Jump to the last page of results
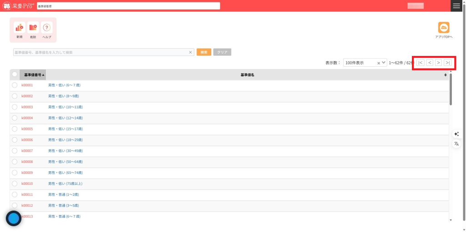Screen dimensions: 466x232 (448, 63)
